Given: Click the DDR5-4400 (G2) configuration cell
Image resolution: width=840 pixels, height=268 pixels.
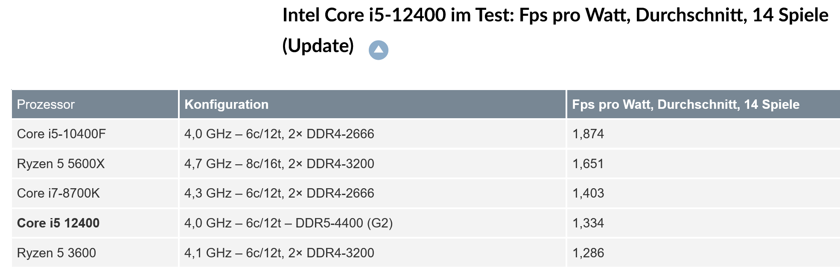Looking at the screenshot, I should click(373, 223).
